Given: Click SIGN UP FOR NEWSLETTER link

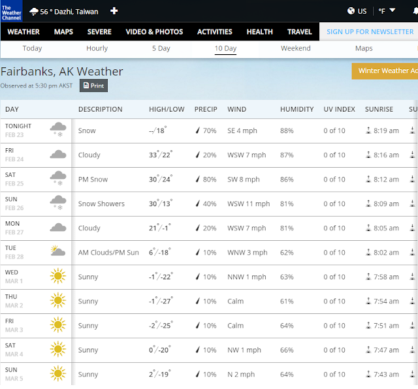Looking at the screenshot, I should 370,32.
